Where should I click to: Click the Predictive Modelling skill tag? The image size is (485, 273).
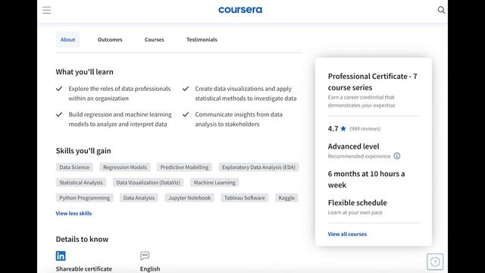(x=184, y=167)
